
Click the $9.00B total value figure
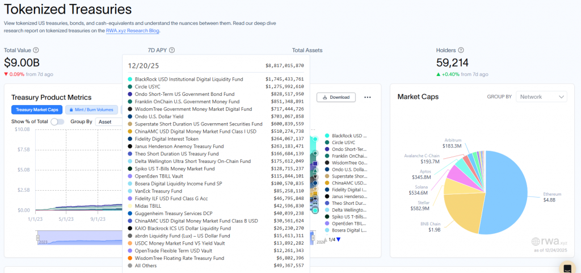tap(22, 62)
